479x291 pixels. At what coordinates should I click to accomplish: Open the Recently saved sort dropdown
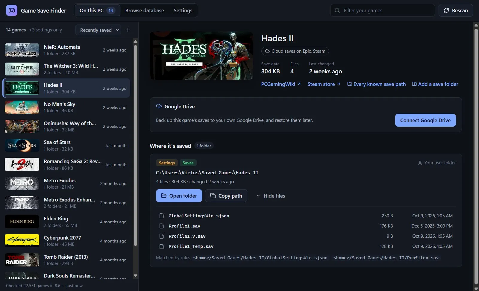(x=98, y=30)
